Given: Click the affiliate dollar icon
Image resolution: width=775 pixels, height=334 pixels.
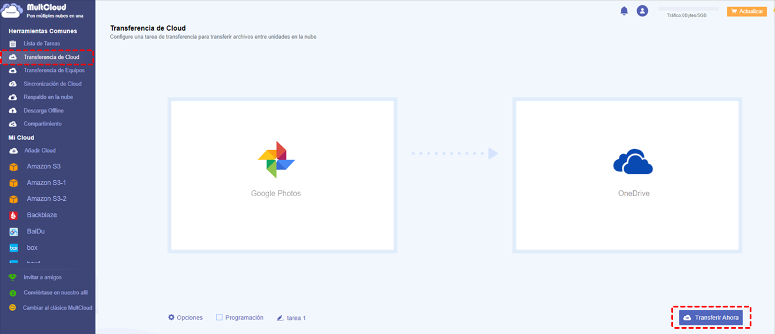Looking at the screenshot, I should point(12,293).
